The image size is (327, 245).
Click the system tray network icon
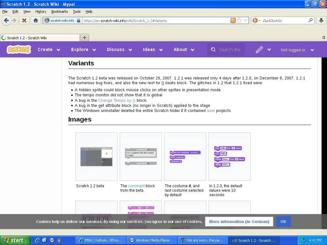click(303, 240)
